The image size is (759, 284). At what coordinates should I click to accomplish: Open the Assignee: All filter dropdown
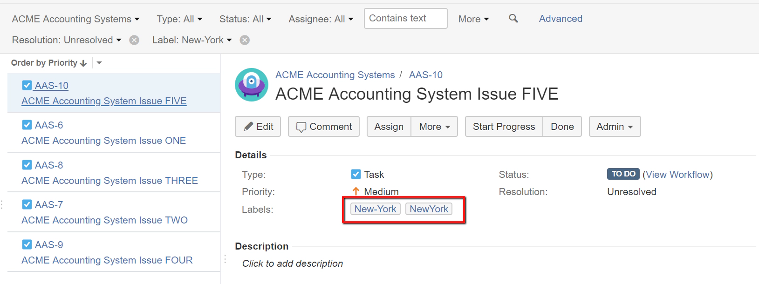click(321, 19)
